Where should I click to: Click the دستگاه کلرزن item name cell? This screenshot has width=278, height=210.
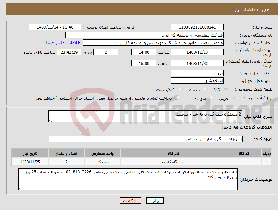(x=173, y=162)
